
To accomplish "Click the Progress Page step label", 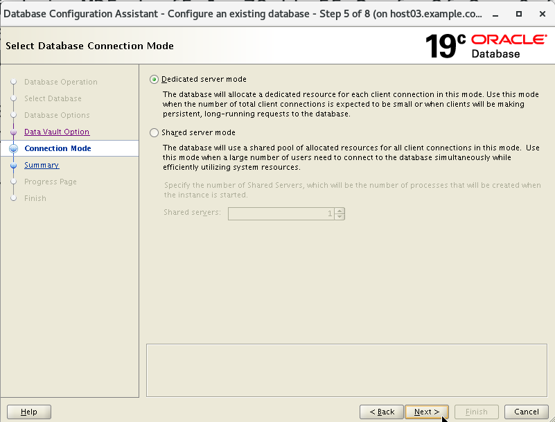I will [x=51, y=182].
